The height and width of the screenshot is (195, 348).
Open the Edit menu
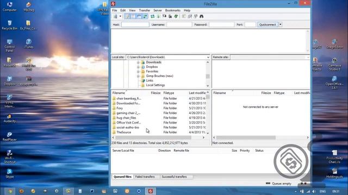click(x=123, y=10)
